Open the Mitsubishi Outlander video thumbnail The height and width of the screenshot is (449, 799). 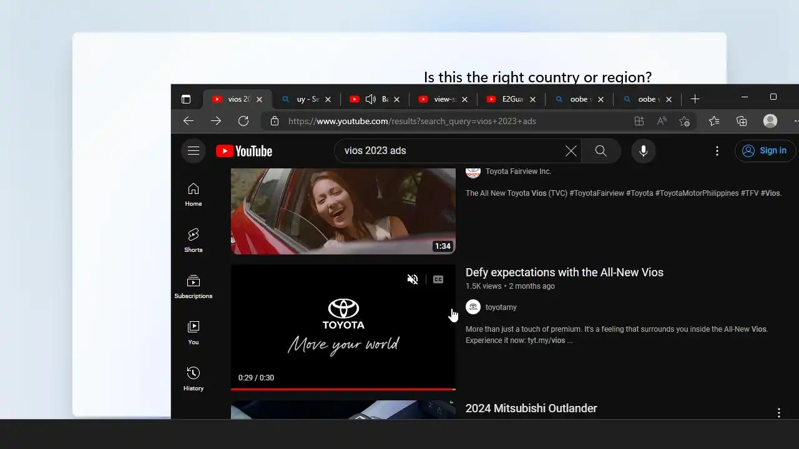(343, 410)
